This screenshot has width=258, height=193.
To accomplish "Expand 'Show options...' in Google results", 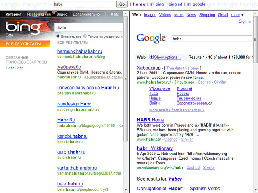I will pos(167,57).
